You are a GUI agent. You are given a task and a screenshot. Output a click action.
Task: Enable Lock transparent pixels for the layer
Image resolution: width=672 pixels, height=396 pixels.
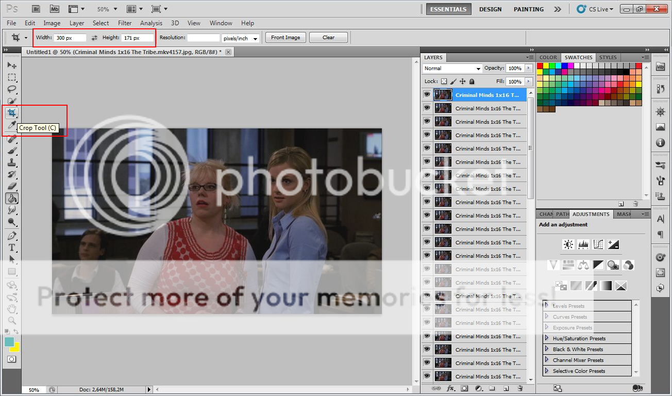tap(444, 81)
